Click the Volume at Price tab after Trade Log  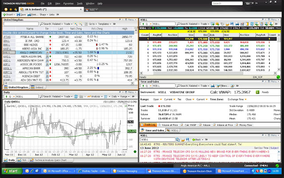coord(168,125)
